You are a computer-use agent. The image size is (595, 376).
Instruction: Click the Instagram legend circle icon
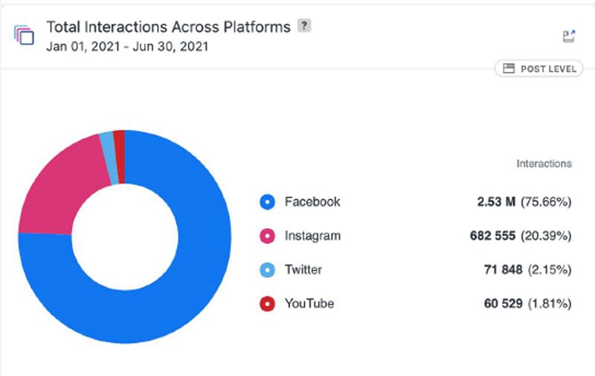(x=267, y=236)
